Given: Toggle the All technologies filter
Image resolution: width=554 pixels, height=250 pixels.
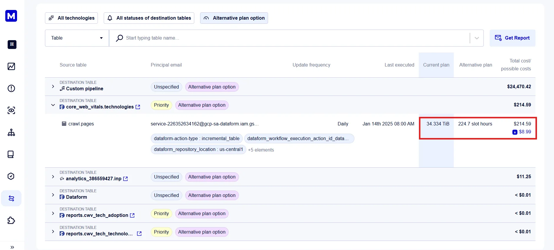Looking at the screenshot, I should [71, 18].
